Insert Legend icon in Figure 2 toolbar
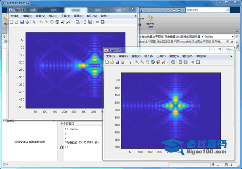 (x=185, y=62)
